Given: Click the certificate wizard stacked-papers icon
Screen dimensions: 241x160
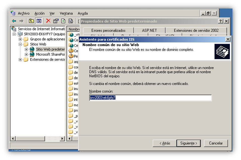Looking at the screenshot, I should point(222,51).
